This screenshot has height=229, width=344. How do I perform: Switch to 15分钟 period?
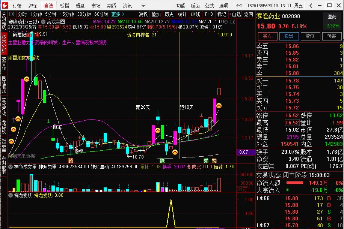coord(67,15)
